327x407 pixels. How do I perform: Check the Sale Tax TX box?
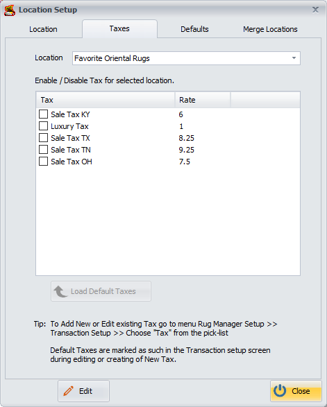(x=44, y=138)
